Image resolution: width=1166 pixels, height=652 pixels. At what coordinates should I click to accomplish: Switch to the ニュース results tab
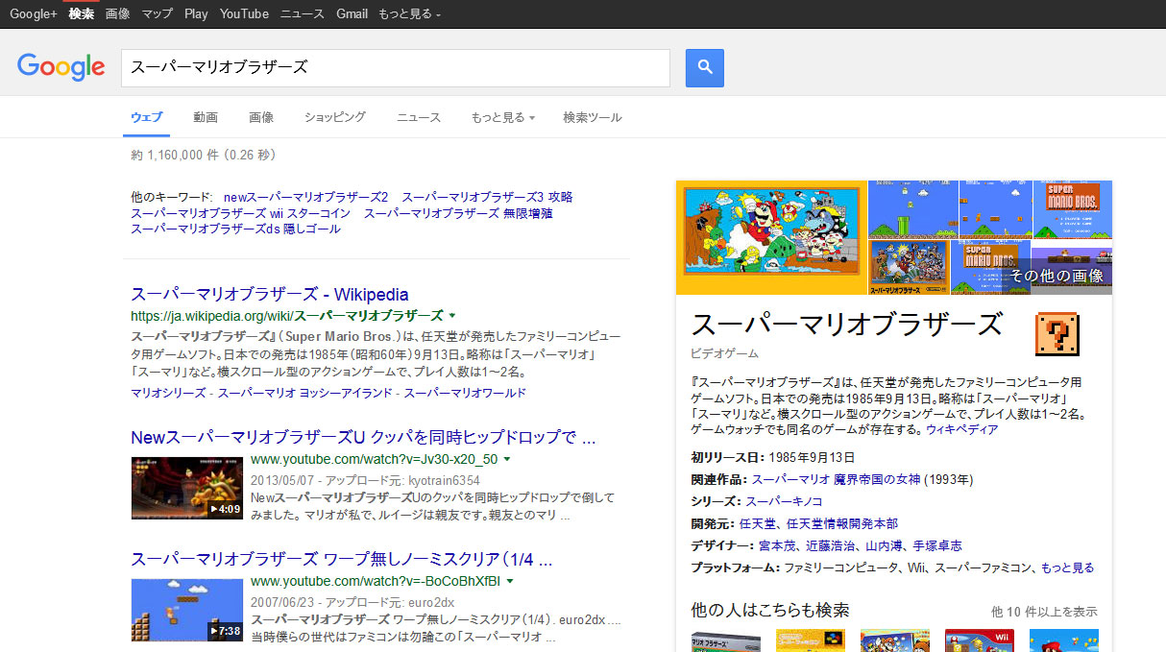[419, 117]
